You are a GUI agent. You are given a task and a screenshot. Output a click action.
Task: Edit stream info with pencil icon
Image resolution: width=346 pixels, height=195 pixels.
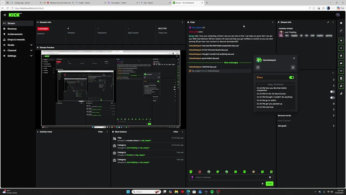pyautogui.click(x=328, y=22)
